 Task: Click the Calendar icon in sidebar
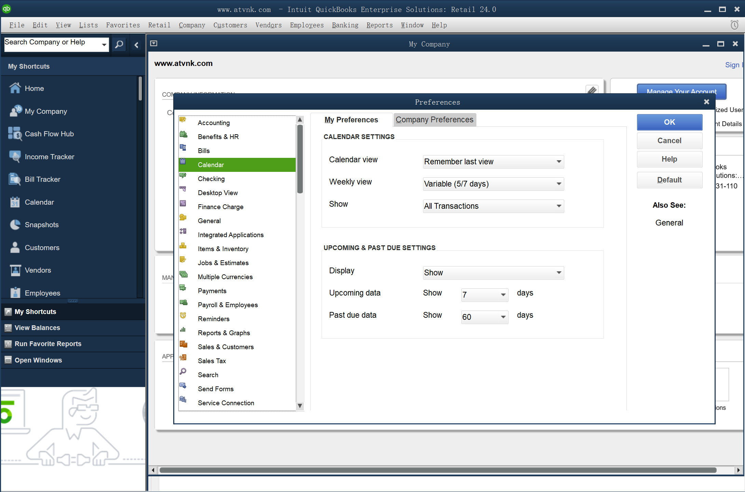pos(15,202)
